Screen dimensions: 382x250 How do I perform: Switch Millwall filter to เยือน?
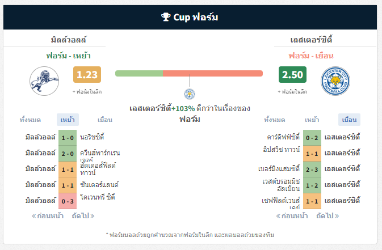click(x=105, y=120)
